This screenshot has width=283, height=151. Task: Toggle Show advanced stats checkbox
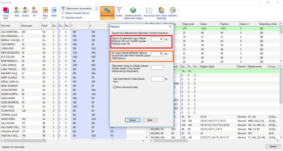pos(114,87)
